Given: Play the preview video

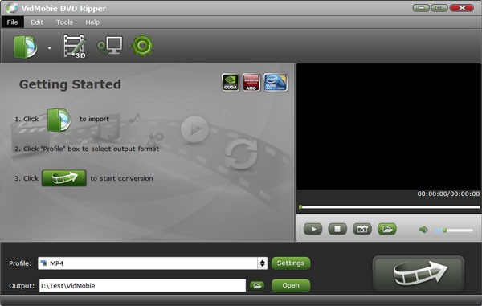Looking at the screenshot, I should (313, 229).
